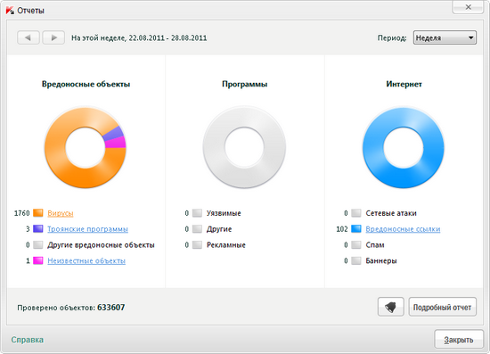
Task: Click the gray Другие вредоносные объекты swatch
Action: point(38,244)
